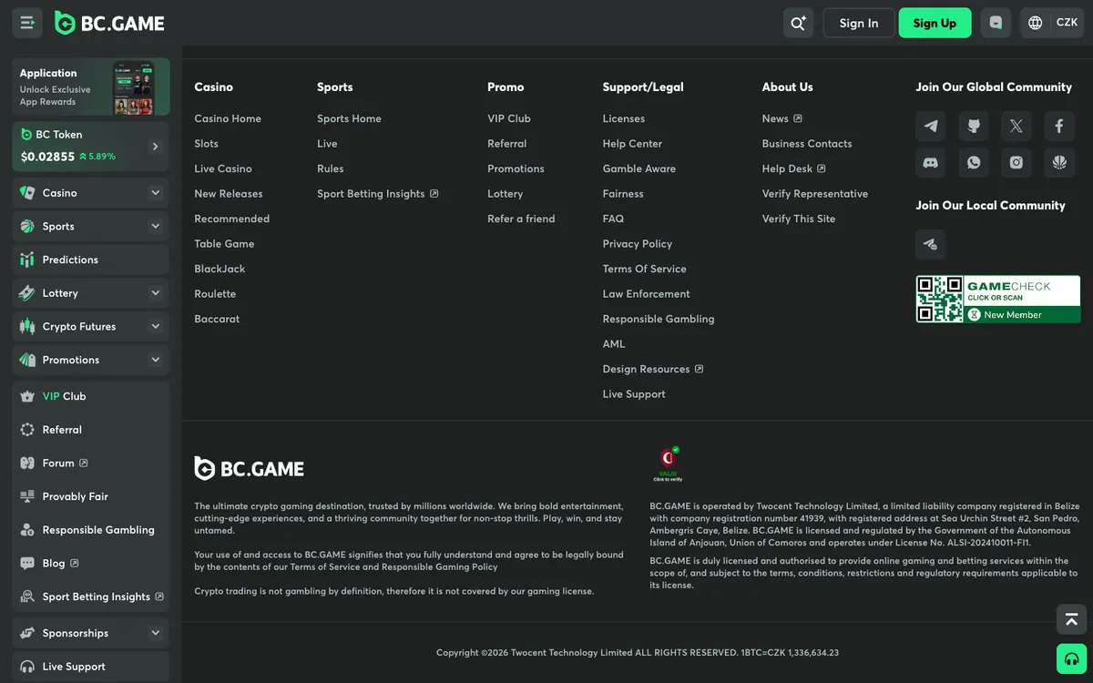
Task: Open the Verify Representative link
Action: 815,194
